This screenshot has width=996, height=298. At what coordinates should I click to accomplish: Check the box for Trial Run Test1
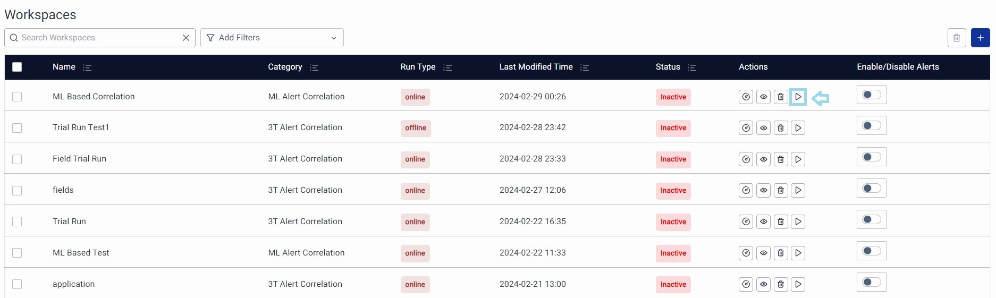(x=17, y=128)
